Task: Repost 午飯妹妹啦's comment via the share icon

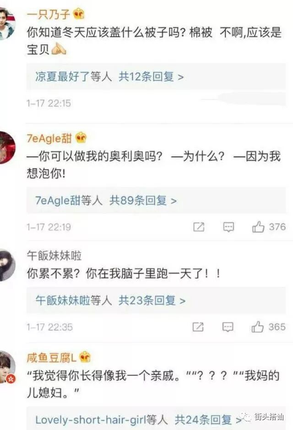Action: 198,327
